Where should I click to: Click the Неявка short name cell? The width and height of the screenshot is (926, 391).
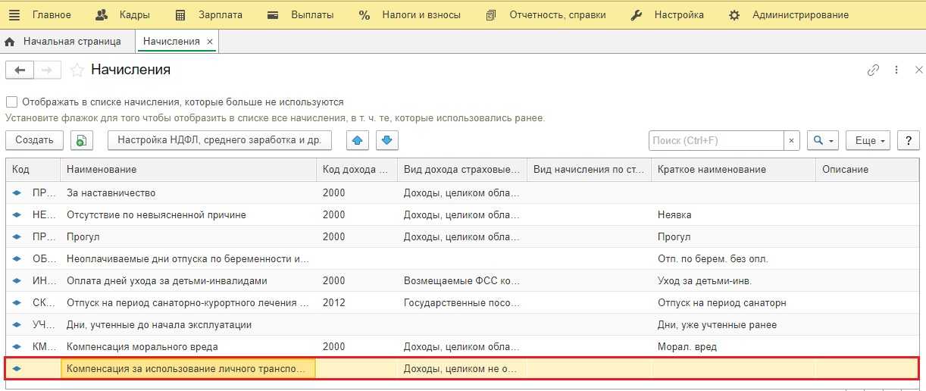pyautogui.click(x=733, y=214)
